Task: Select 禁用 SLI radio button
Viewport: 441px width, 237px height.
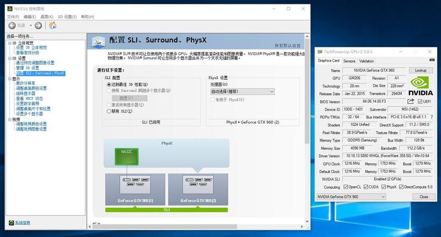Action: click(109, 111)
